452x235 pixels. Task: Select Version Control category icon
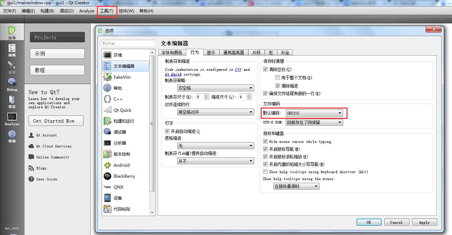(108, 154)
